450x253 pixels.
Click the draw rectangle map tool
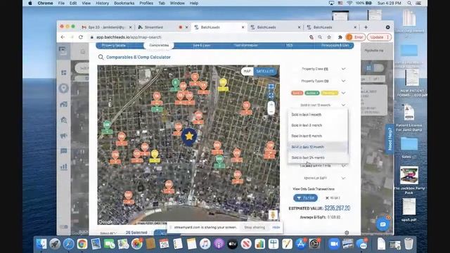[271, 86]
